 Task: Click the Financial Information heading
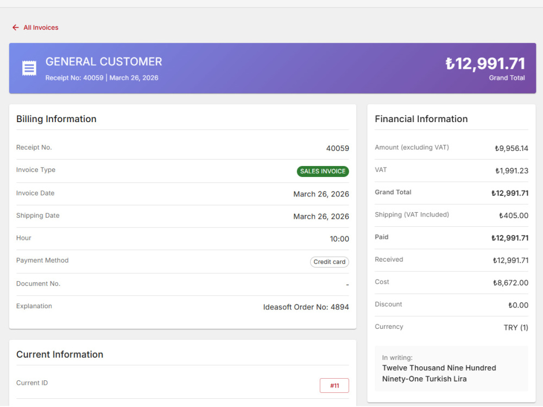click(x=421, y=119)
